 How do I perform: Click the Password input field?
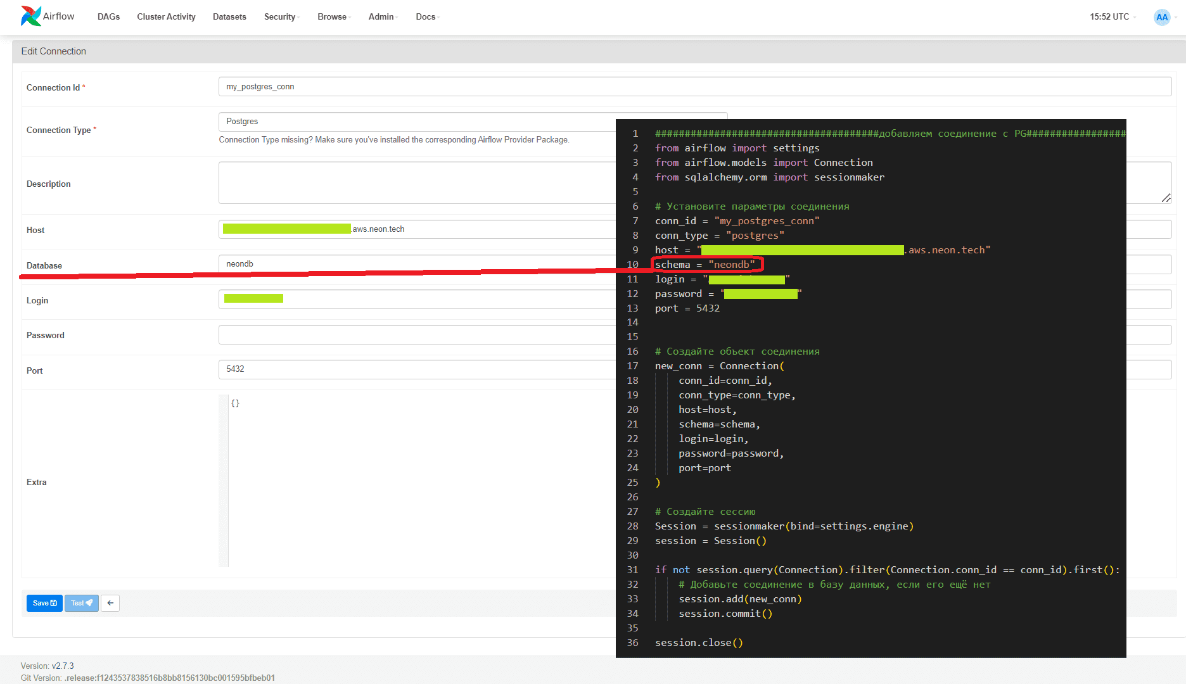tap(417, 334)
